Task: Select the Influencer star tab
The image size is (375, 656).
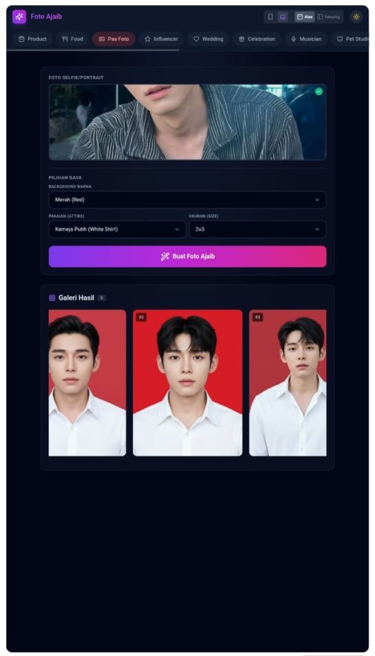Action: point(161,39)
